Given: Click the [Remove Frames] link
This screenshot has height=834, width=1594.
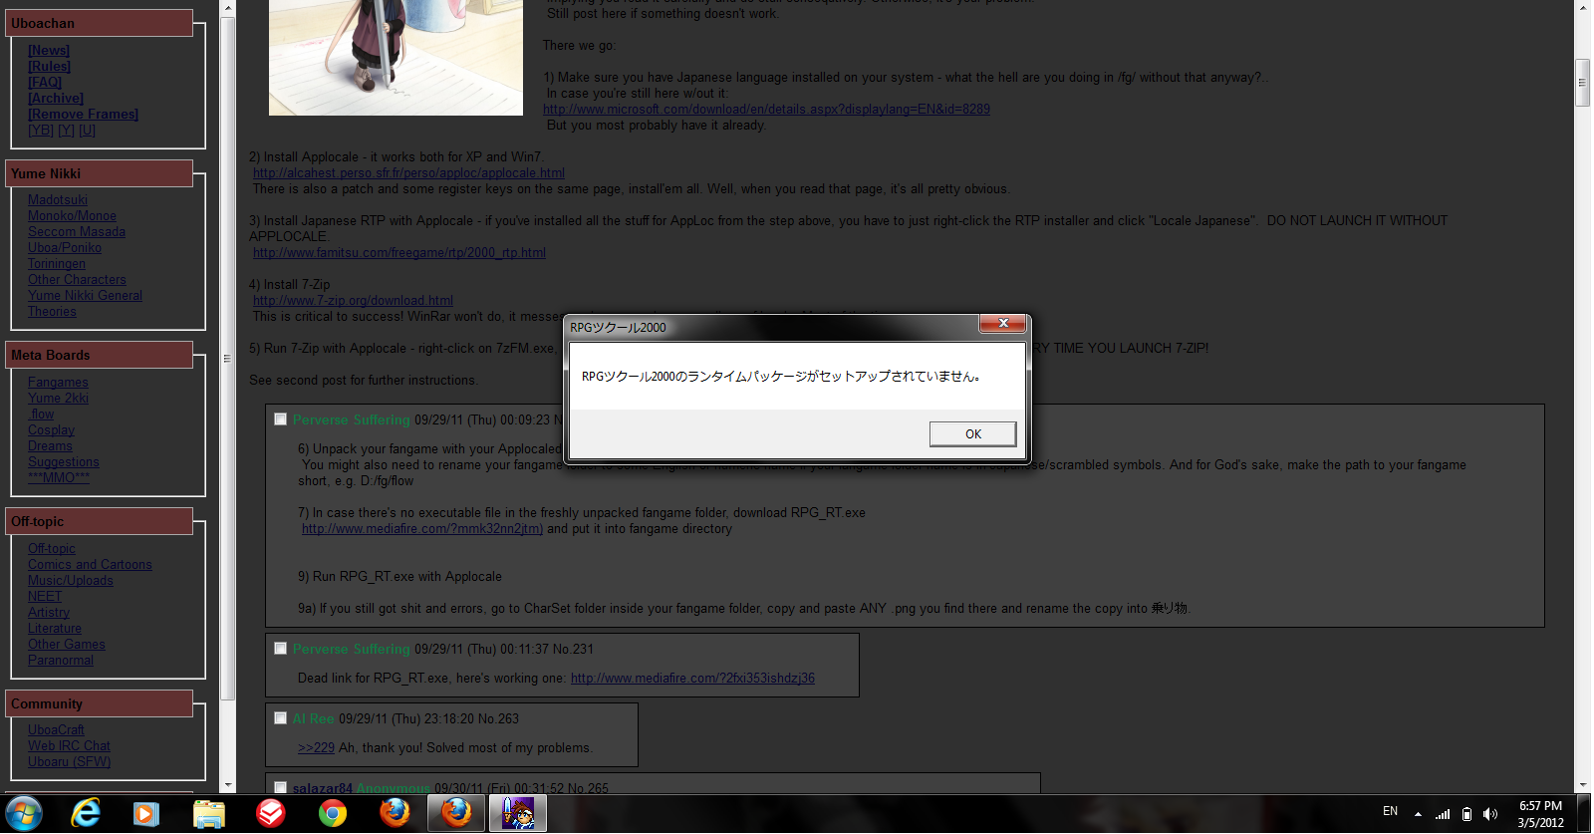Looking at the screenshot, I should (x=83, y=115).
